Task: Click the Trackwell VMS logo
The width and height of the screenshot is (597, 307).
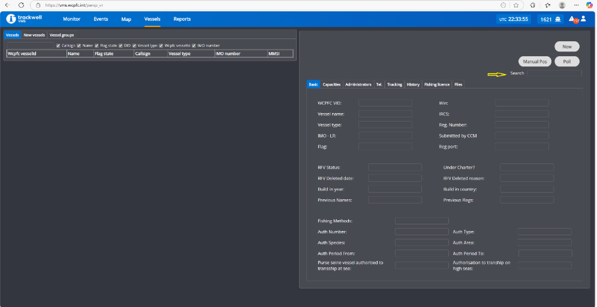Action: pos(24,19)
